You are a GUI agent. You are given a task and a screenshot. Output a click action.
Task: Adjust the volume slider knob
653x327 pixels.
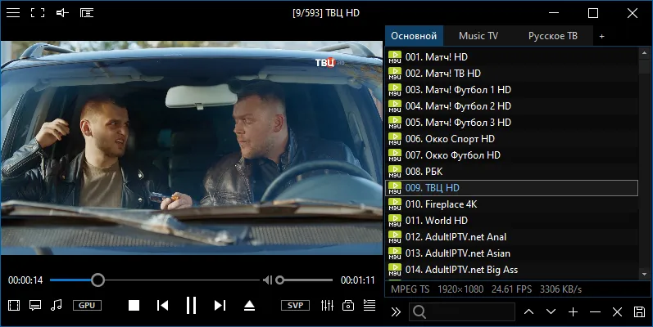(280, 280)
